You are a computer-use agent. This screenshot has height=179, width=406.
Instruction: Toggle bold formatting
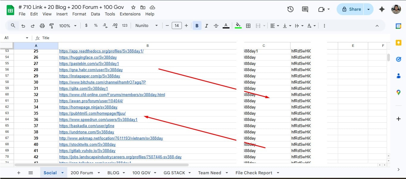point(197,25)
